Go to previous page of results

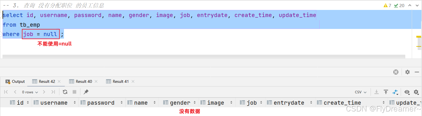pyautogui.click(x=15, y=92)
